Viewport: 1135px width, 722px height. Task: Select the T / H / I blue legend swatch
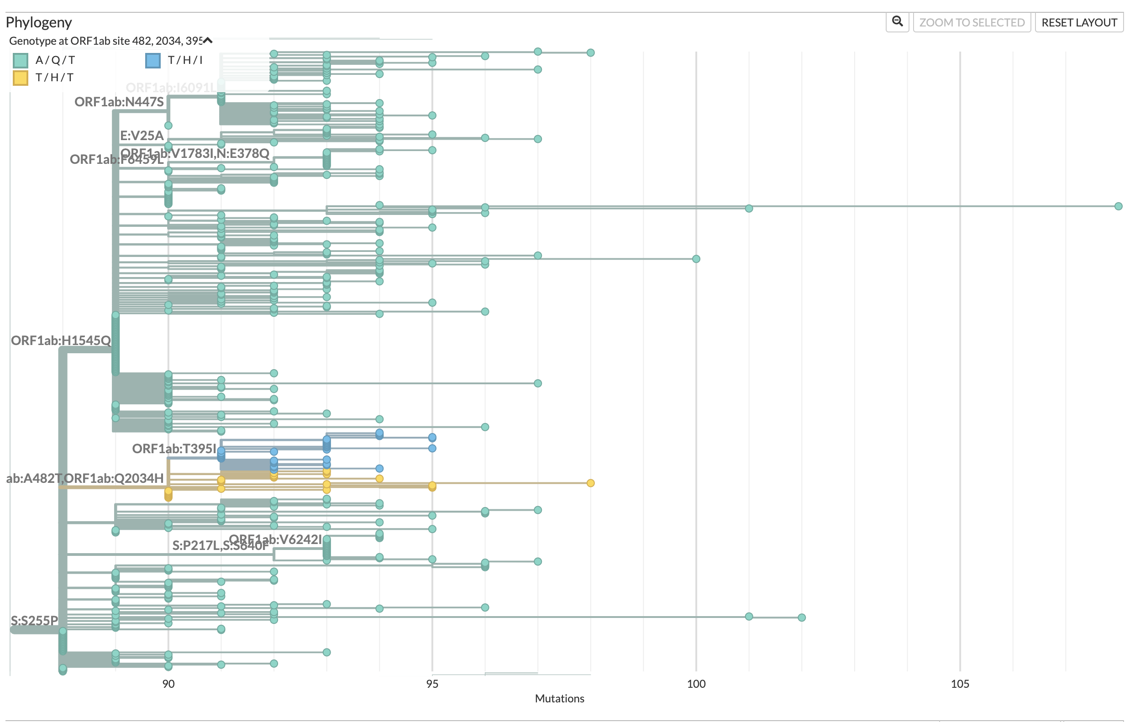coord(153,60)
